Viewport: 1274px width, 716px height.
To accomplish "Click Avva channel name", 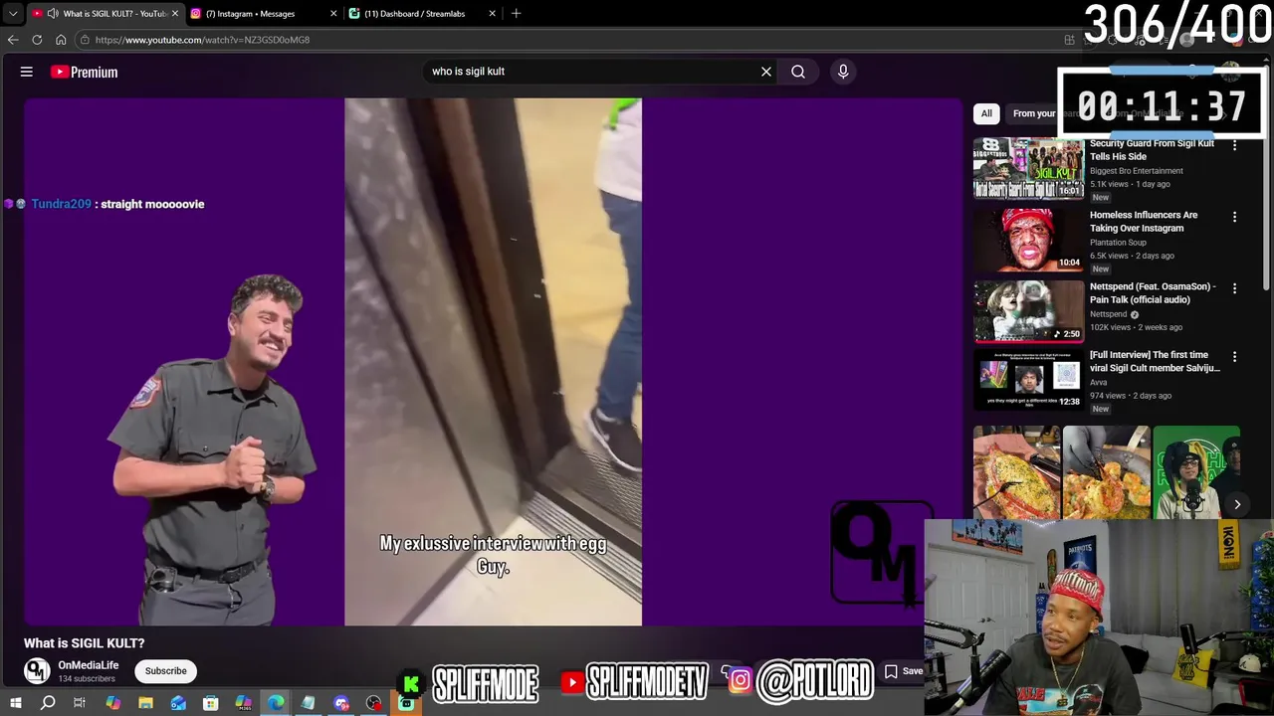I will 1098,382.
